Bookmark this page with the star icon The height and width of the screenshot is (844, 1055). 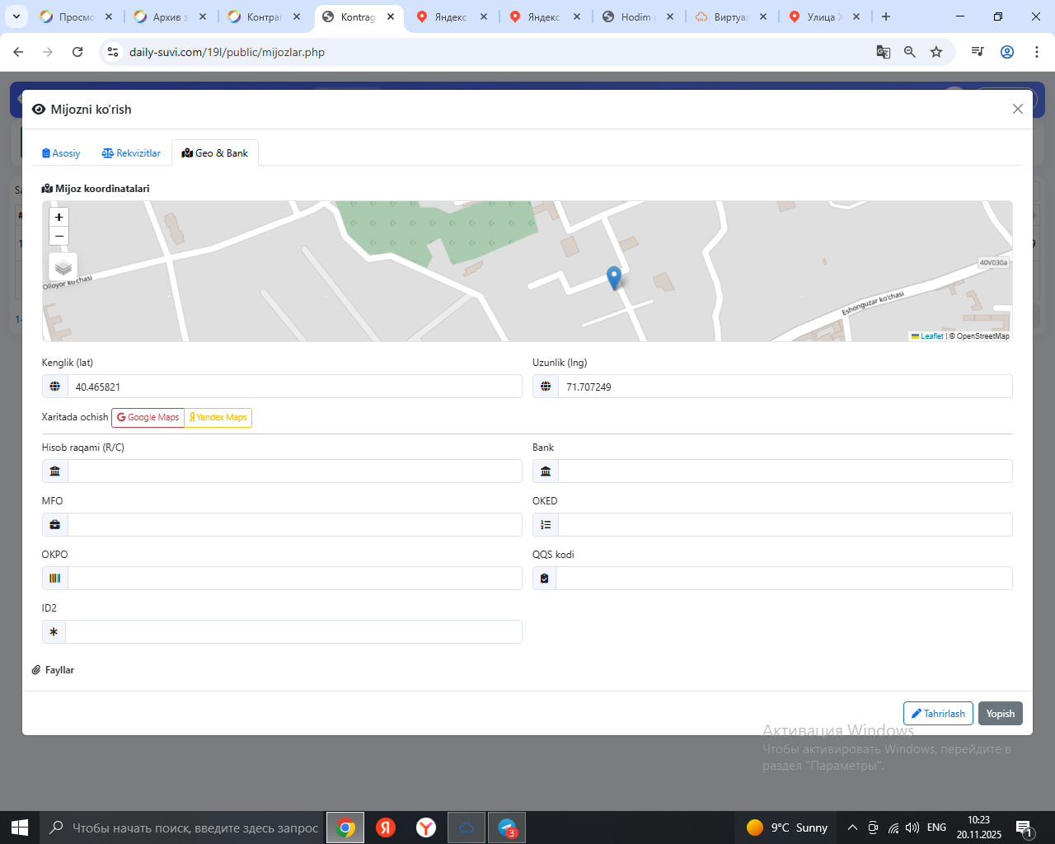pos(936,52)
